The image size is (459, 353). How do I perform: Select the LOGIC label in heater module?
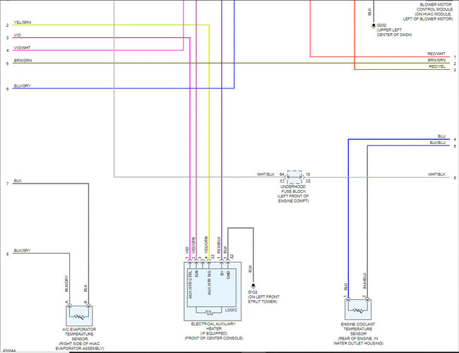coord(231,310)
